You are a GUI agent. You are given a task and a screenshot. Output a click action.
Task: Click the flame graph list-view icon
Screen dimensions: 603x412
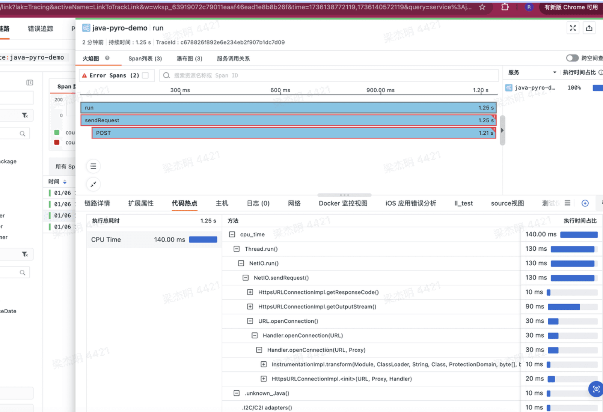point(93,166)
